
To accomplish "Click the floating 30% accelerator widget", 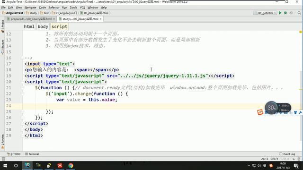I will pyautogui.click(x=271, y=108).
